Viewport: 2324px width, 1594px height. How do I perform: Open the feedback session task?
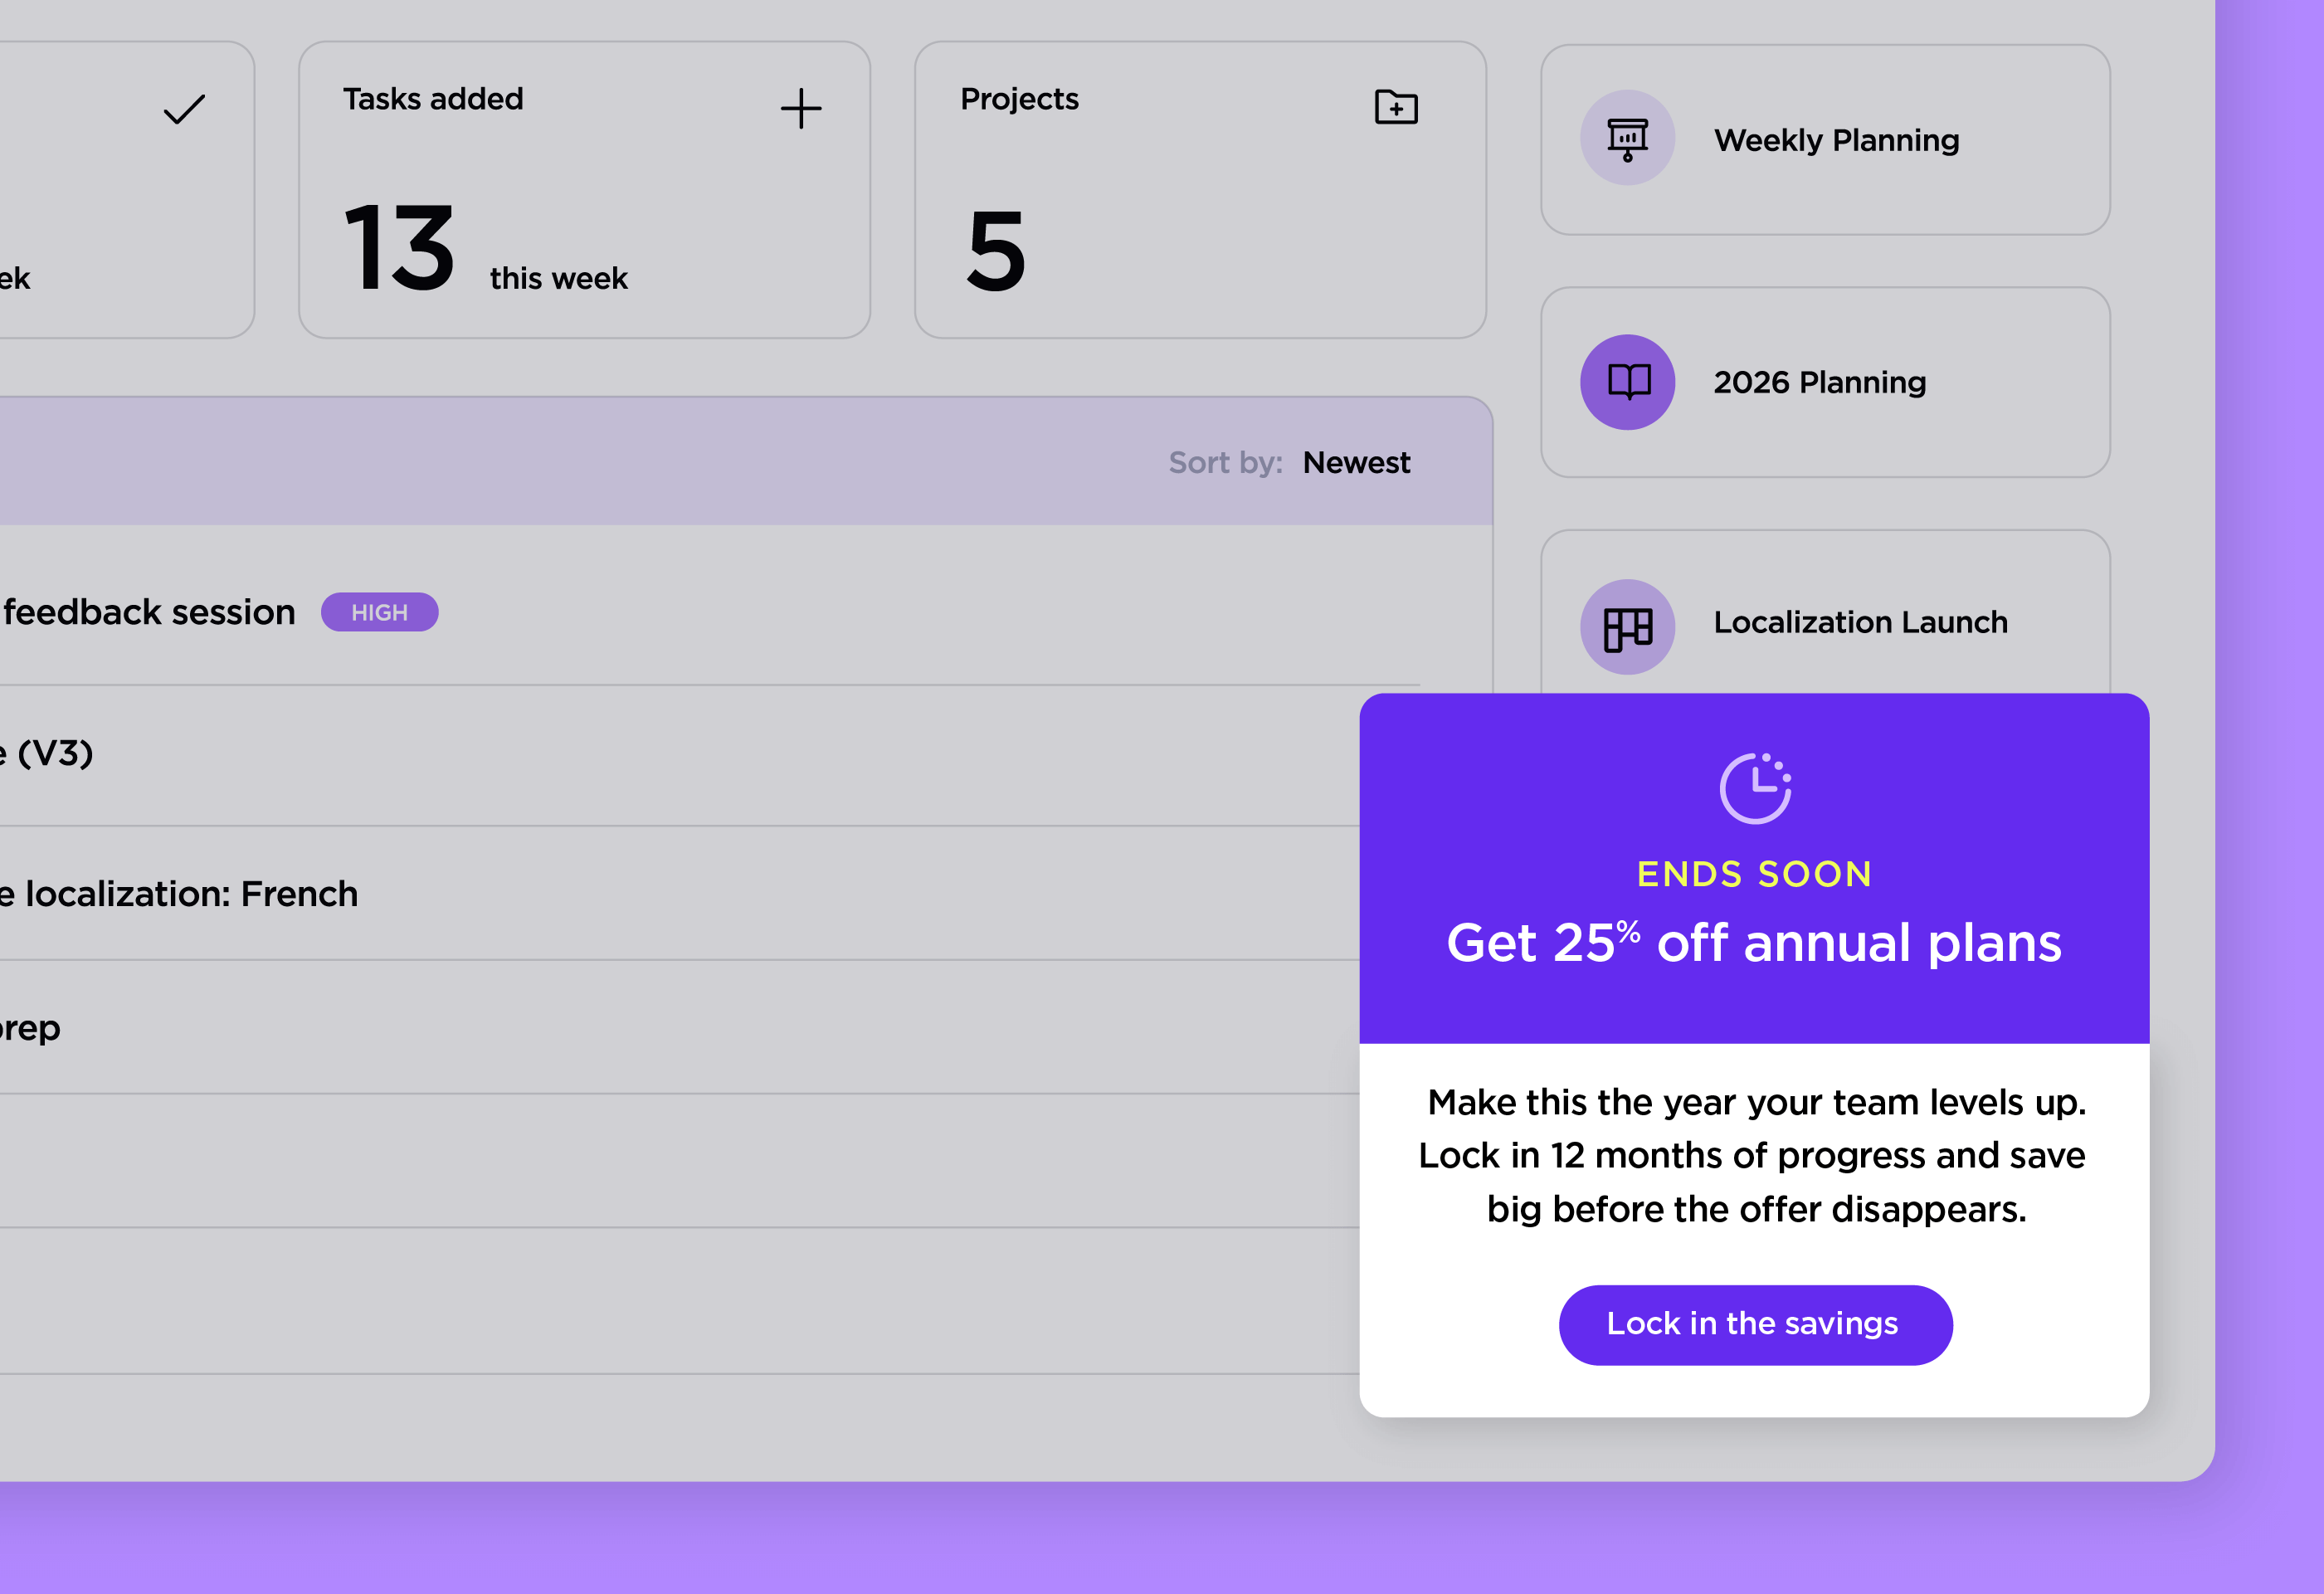pyautogui.click(x=150, y=613)
